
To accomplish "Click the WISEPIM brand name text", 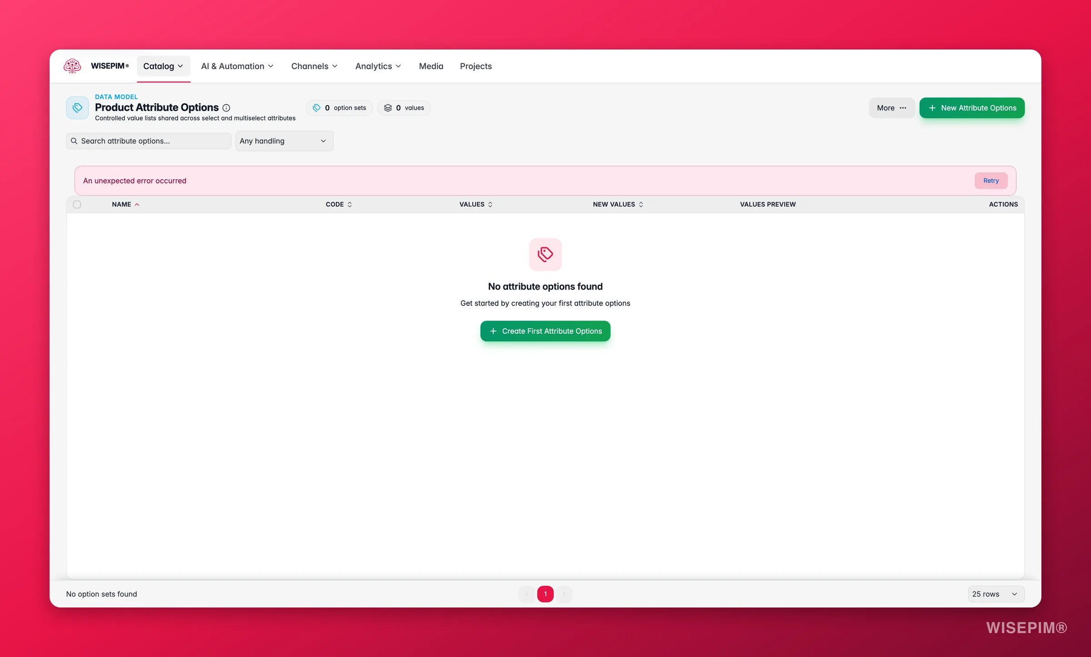I will point(110,66).
